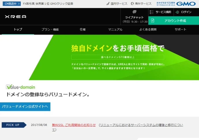Click the live chat speech bubble icon
The height and width of the screenshot is (140, 199).
(134, 12)
